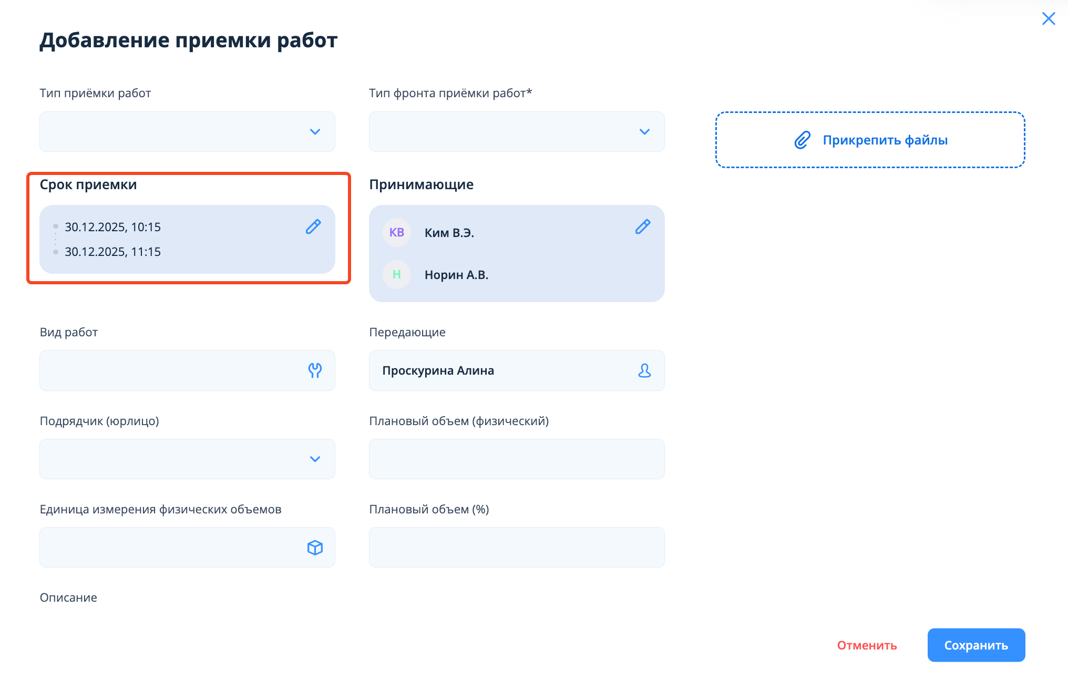Image resolution: width=1068 pixels, height=680 pixels.
Task: Click the Отменить link
Action: coord(867,645)
